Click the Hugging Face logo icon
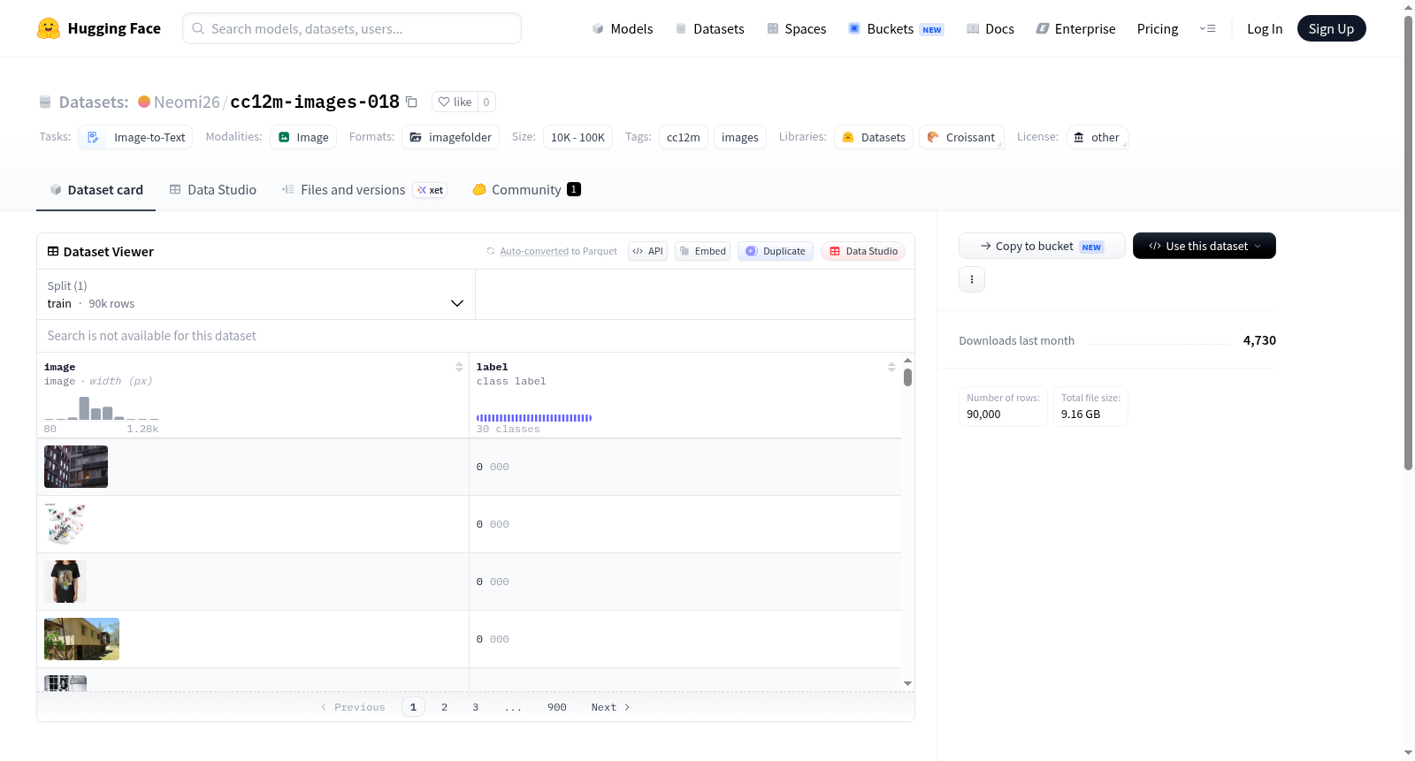Image resolution: width=1415 pixels, height=761 pixels. coord(49,28)
